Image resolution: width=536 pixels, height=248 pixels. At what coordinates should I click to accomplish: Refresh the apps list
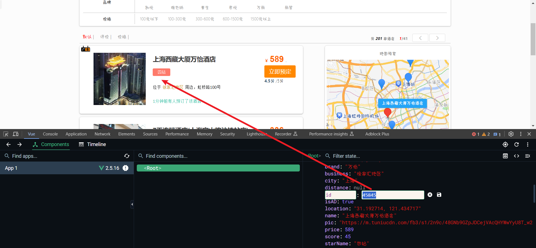(127, 156)
